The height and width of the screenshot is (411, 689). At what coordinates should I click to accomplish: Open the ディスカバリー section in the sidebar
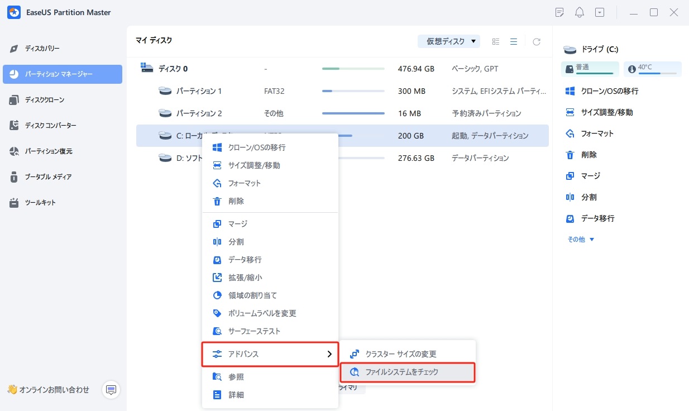click(x=63, y=49)
